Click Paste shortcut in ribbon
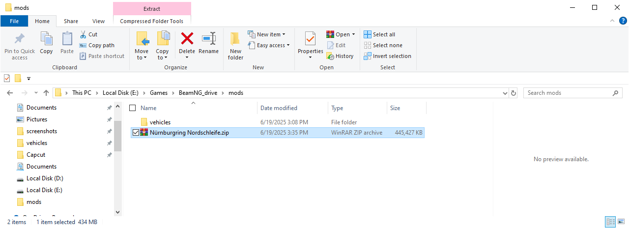 (x=102, y=56)
